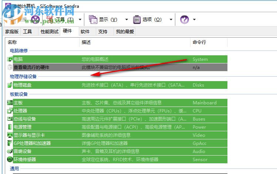Click the Video command-line cell

199,135
